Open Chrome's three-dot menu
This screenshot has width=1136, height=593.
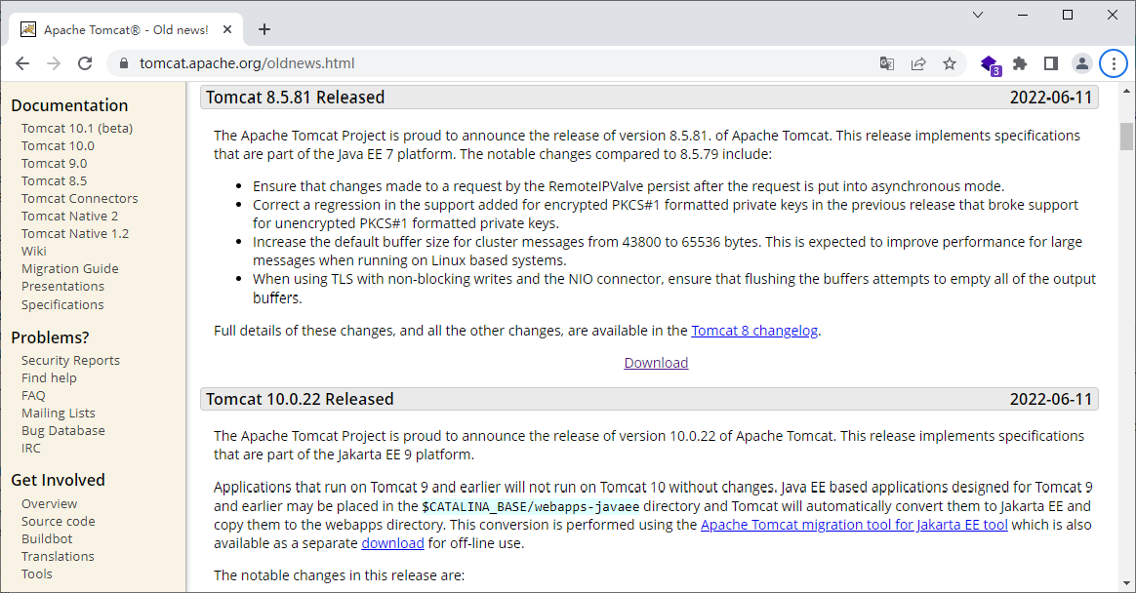click(x=1114, y=63)
